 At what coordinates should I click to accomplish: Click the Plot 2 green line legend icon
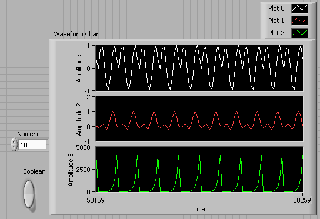(x=299, y=33)
